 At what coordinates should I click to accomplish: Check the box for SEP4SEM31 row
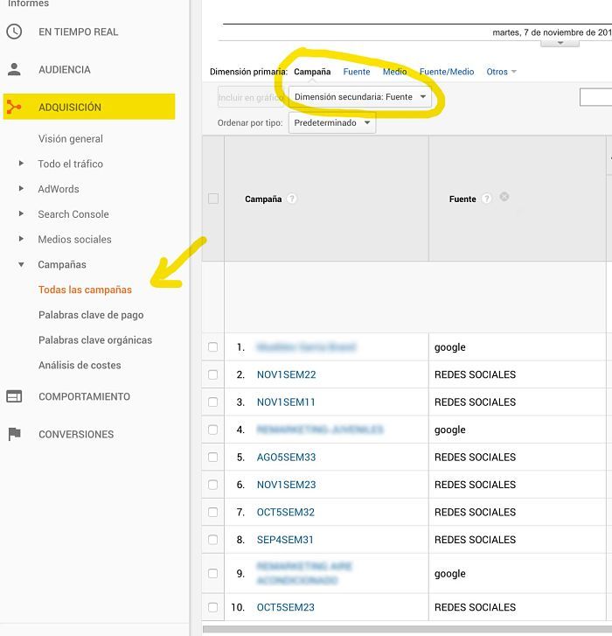coord(212,540)
